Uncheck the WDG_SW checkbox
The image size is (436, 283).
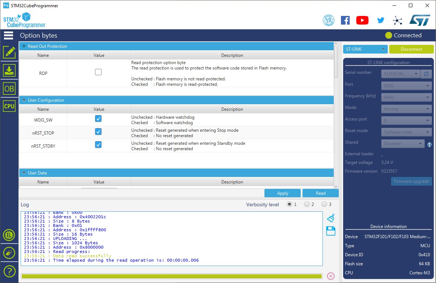tap(98, 119)
